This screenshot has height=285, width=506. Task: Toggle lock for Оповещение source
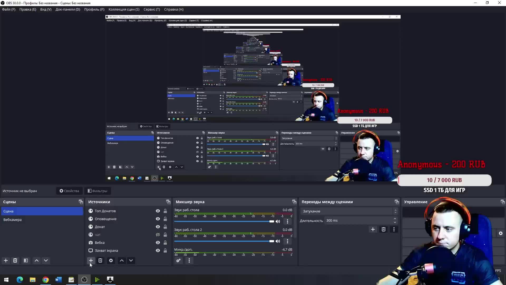[x=165, y=219]
